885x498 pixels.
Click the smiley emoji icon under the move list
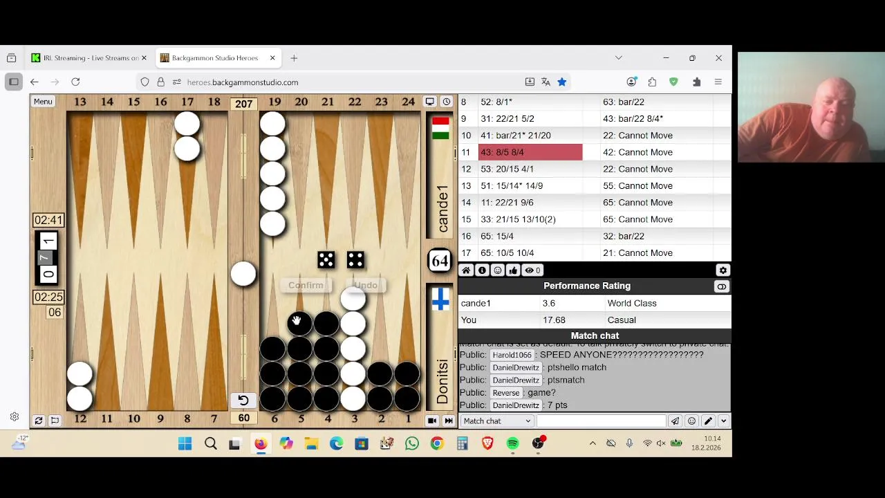[497, 270]
